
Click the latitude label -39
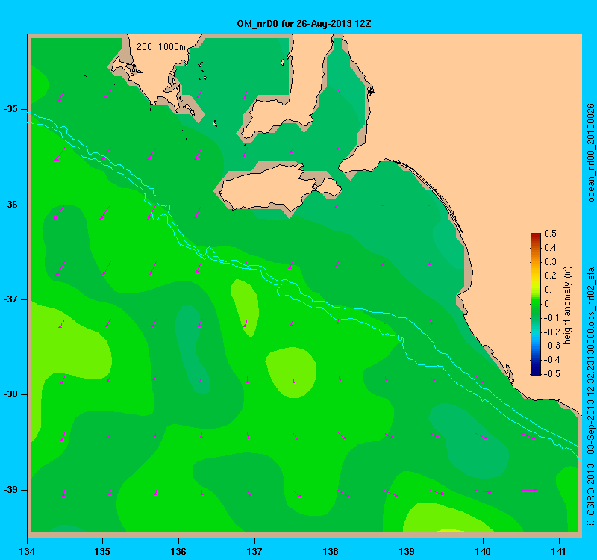(10, 490)
